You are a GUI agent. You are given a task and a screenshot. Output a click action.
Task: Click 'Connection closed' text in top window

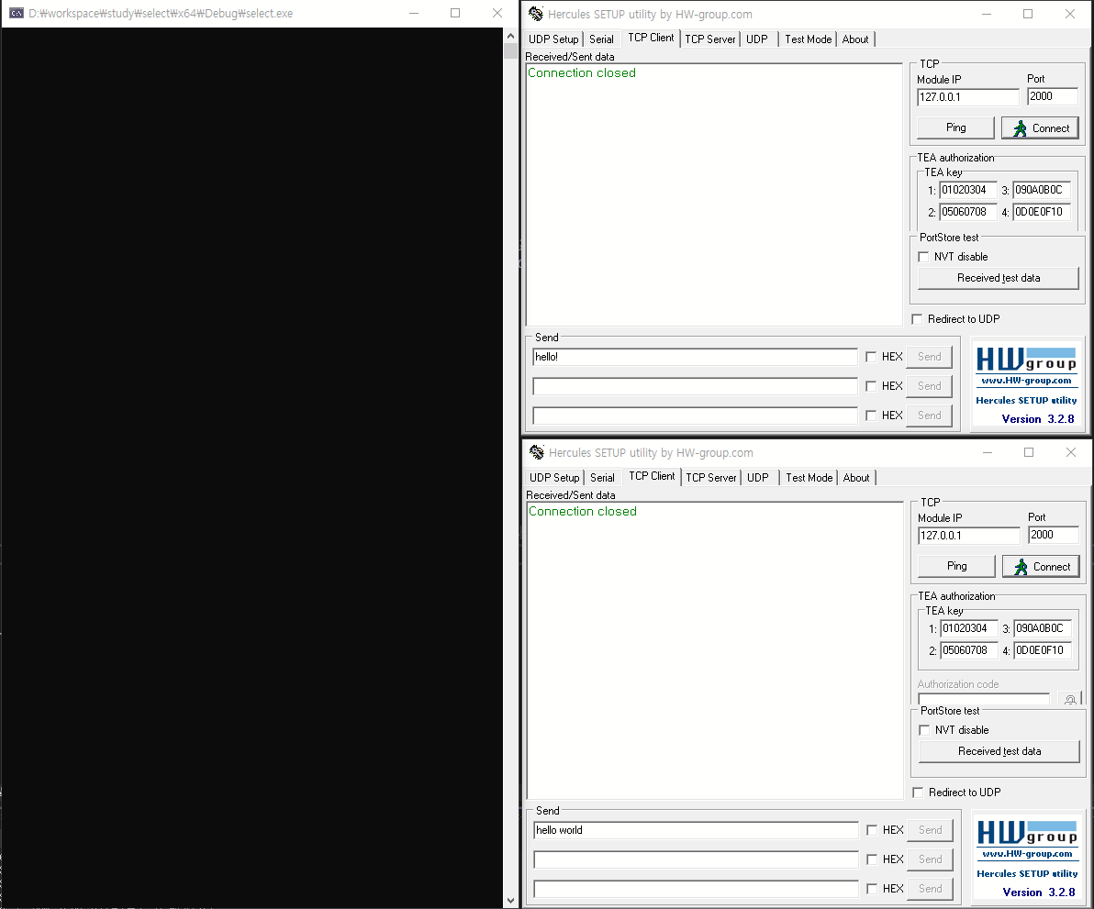(582, 72)
